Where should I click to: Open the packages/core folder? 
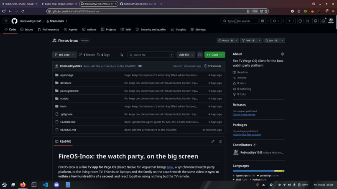point(69,91)
